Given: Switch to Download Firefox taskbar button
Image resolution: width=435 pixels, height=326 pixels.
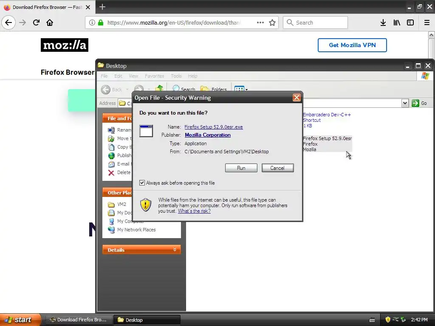Looking at the screenshot, I should (x=78, y=320).
